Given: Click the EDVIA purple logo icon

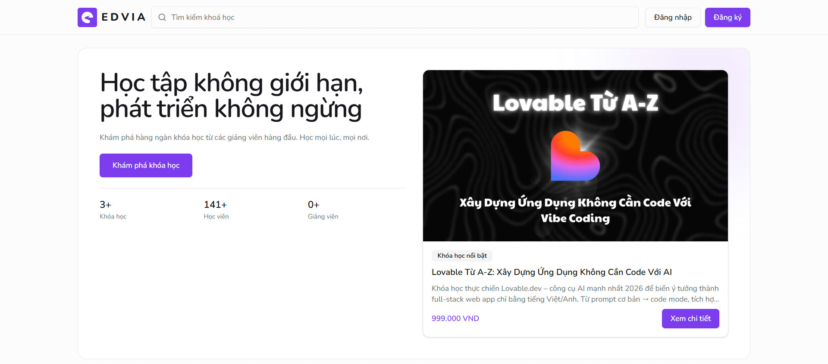Looking at the screenshot, I should point(87,17).
